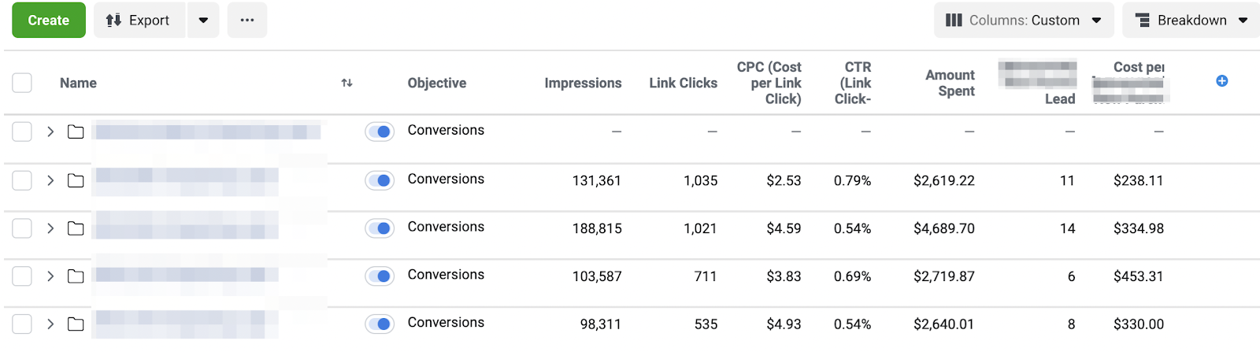Click the folder icon in the first campaign row

[x=76, y=132]
